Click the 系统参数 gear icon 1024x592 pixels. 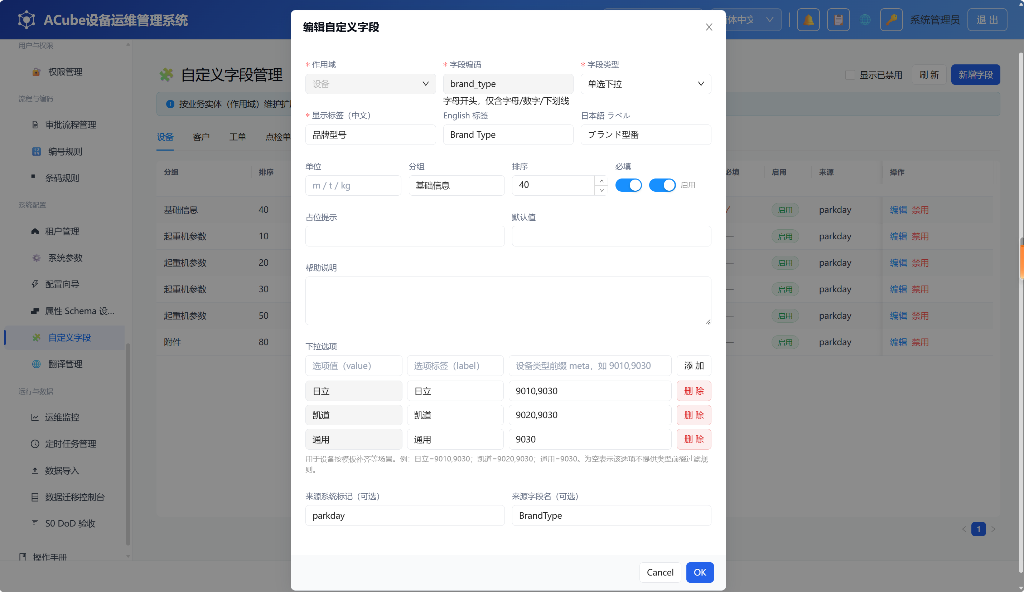pos(36,258)
